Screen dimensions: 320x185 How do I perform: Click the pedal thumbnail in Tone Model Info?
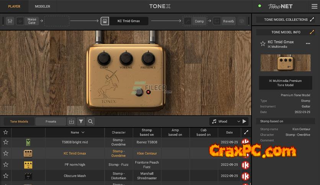(x=286, y=63)
